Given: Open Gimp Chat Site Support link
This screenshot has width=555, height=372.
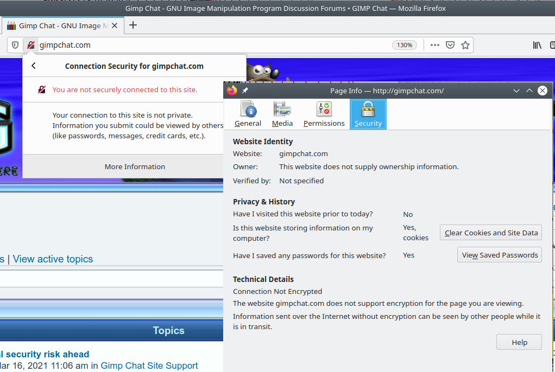Looking at the screenshot, I should pyautogui.click(x=149, y=365).
